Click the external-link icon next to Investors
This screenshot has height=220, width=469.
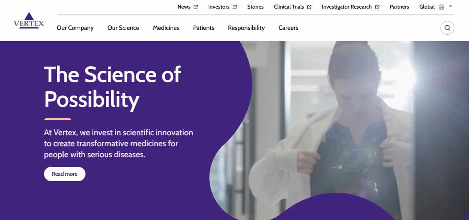point(235,7)
